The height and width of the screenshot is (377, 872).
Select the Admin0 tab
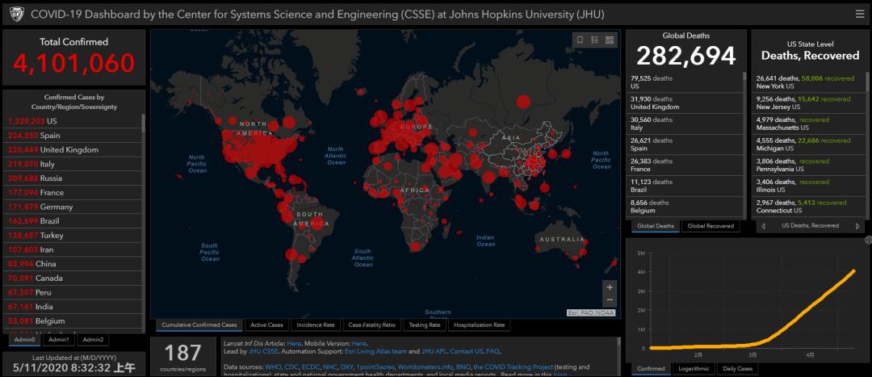(24, 339)
